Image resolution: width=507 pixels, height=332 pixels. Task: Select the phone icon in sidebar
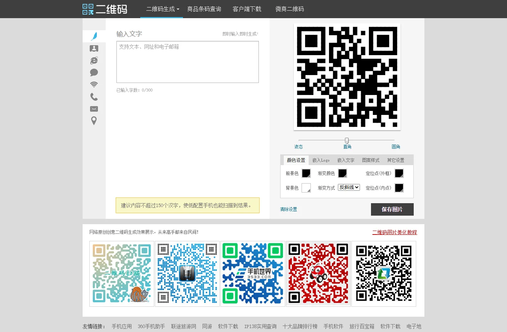94,97
